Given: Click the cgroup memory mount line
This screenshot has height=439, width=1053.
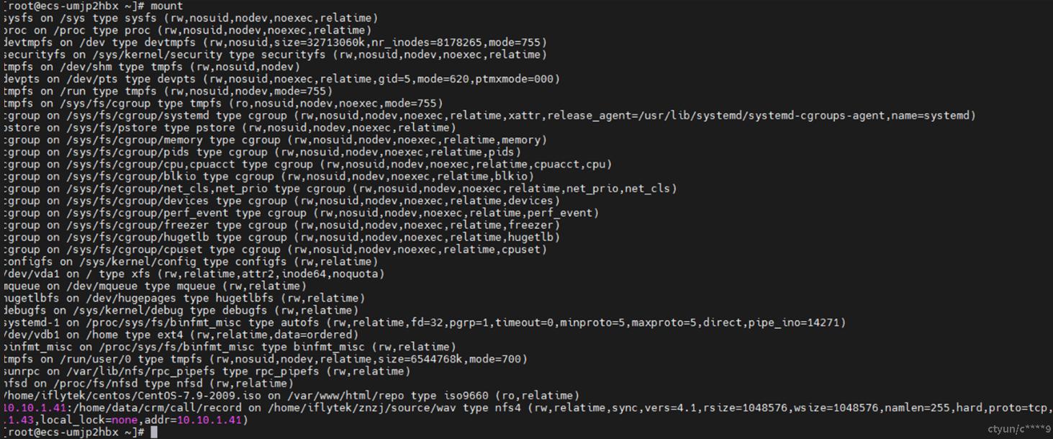Looking at the screenshot, I should tap(271, 140).
